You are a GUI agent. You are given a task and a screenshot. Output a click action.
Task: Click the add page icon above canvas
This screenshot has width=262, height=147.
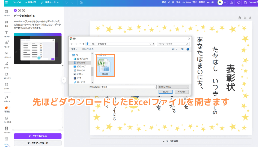pos(250,18)
